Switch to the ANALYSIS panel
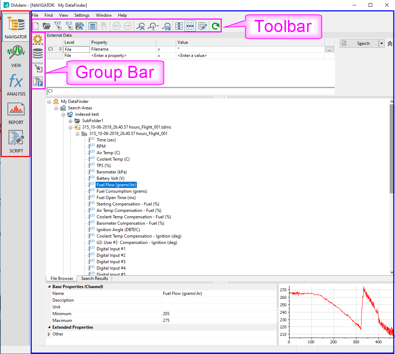This screenshot has width=395, height=354. [x=16, y=85]
